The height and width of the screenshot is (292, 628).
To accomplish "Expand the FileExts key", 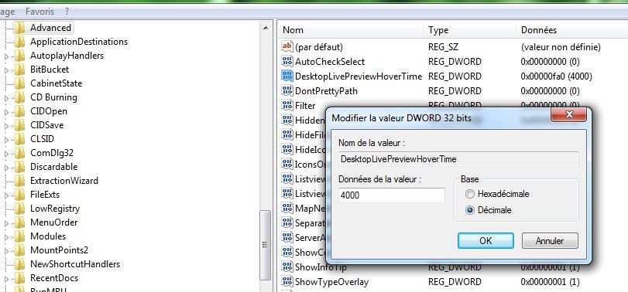I will [6, 195].
